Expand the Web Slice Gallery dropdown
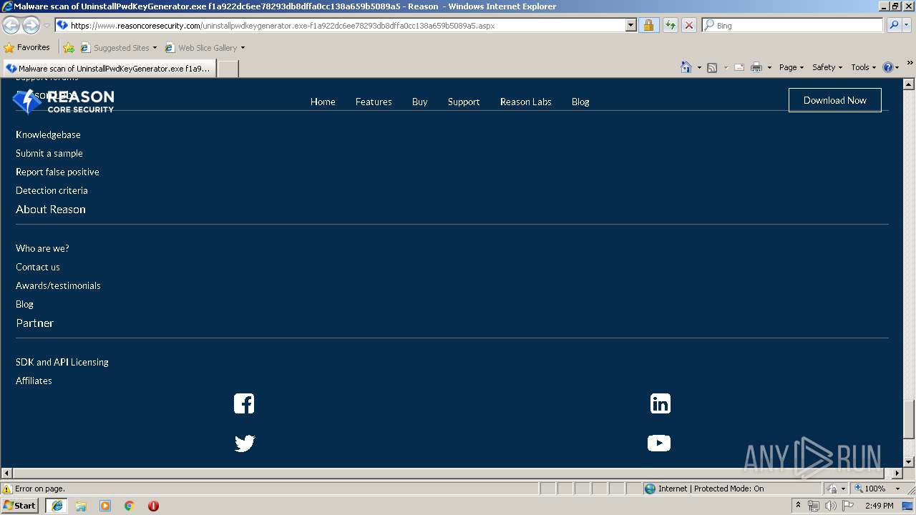The width and height of the screenshot is (916, 515). point(243,48)
